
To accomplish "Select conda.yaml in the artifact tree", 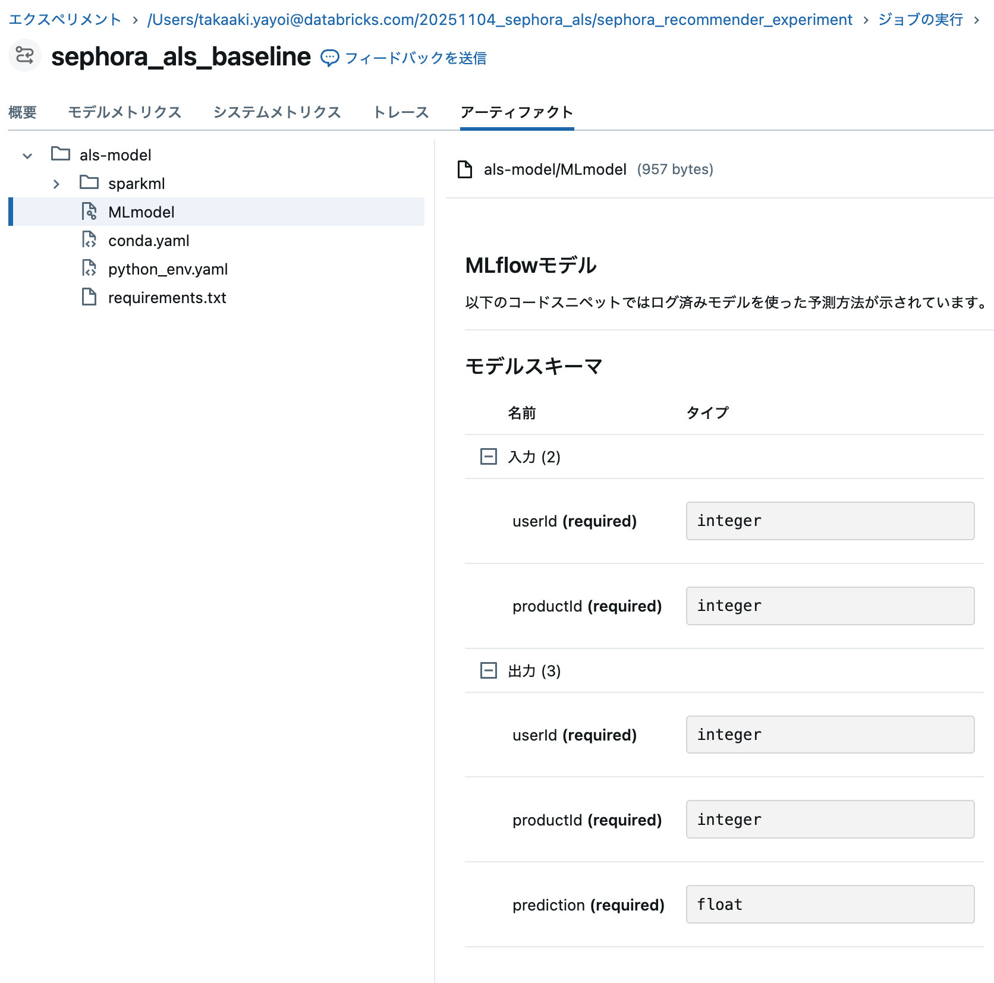I will point(149,241).
